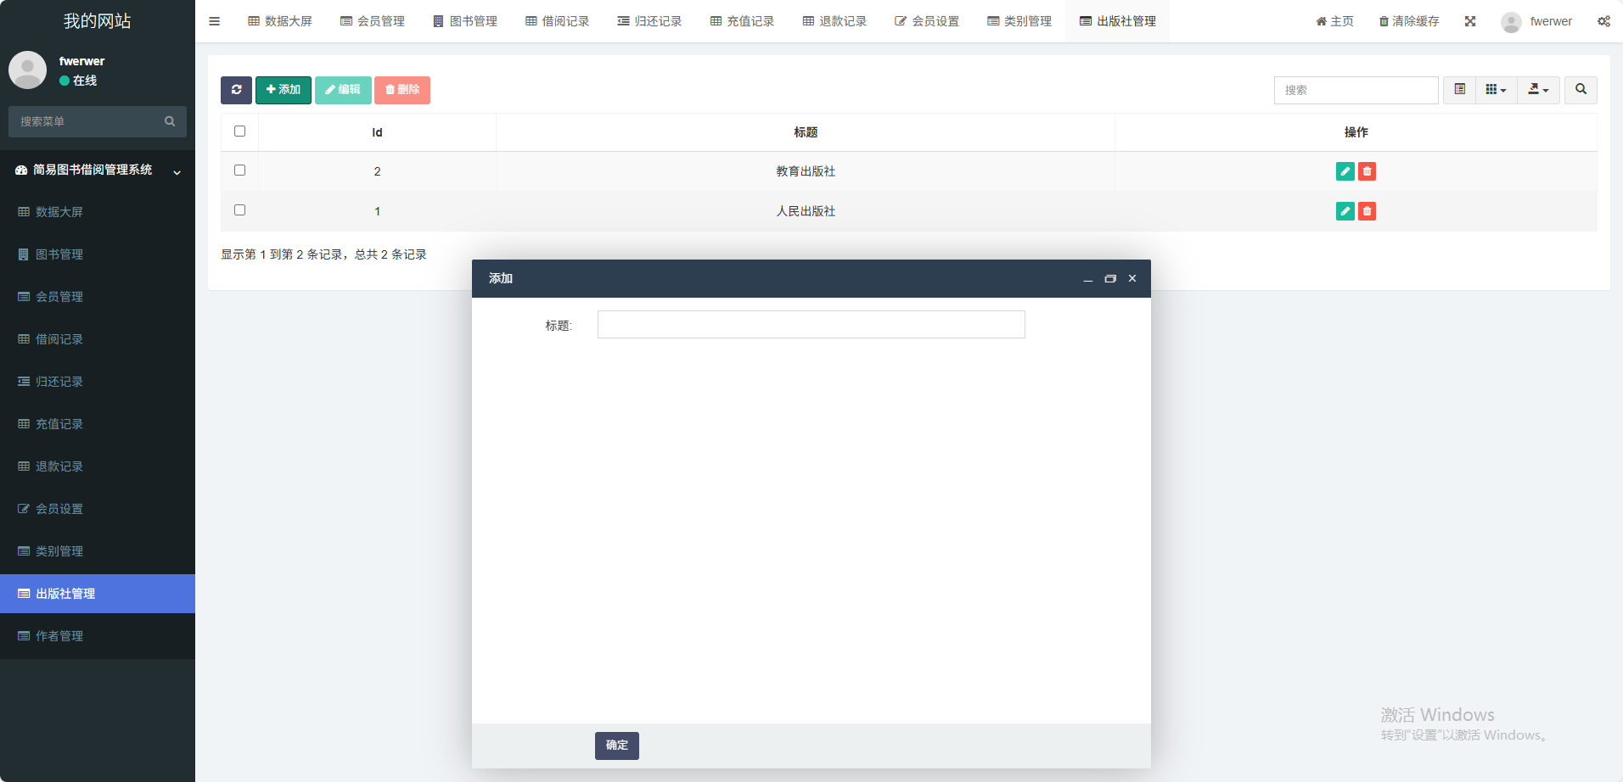Click the 标题 input field in dialog

coord(811,325)
